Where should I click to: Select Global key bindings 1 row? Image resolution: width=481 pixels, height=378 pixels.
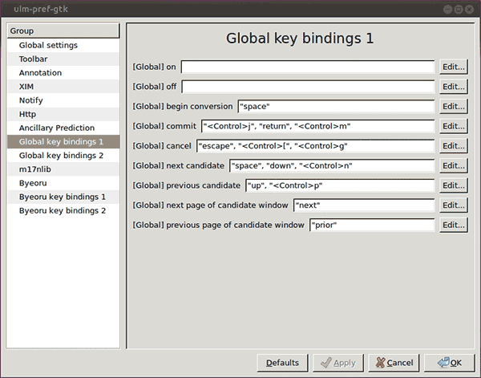pos(63,142)
